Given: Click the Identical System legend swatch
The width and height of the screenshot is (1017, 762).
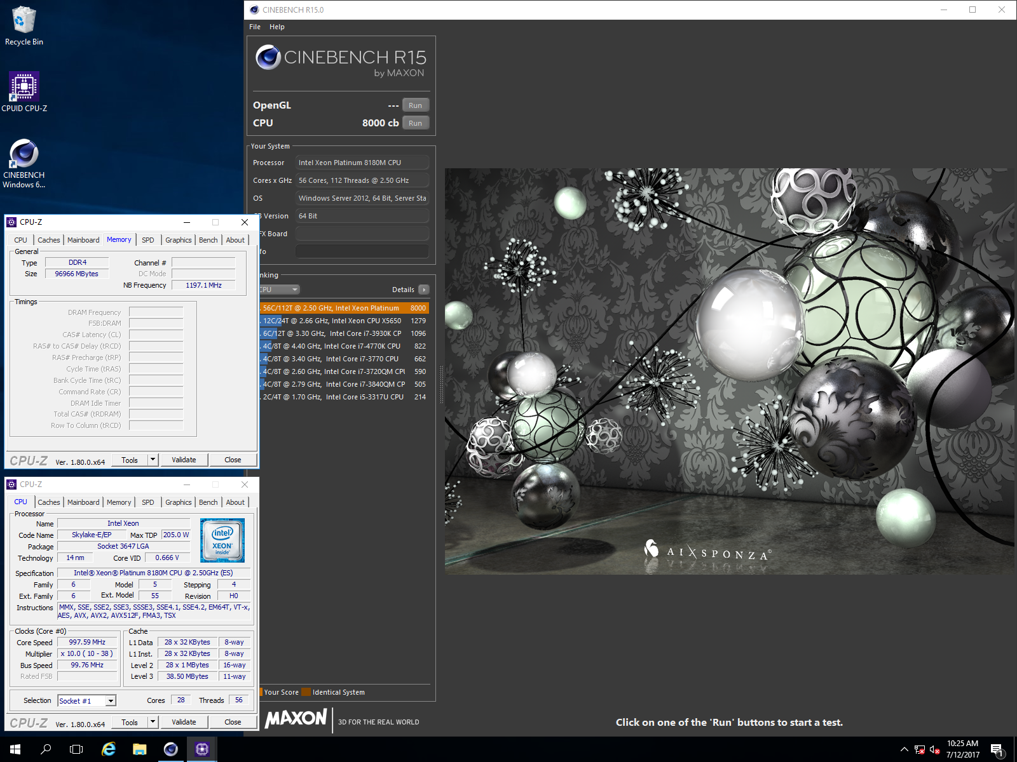Looking at the screenshot, I should point(306,692).
